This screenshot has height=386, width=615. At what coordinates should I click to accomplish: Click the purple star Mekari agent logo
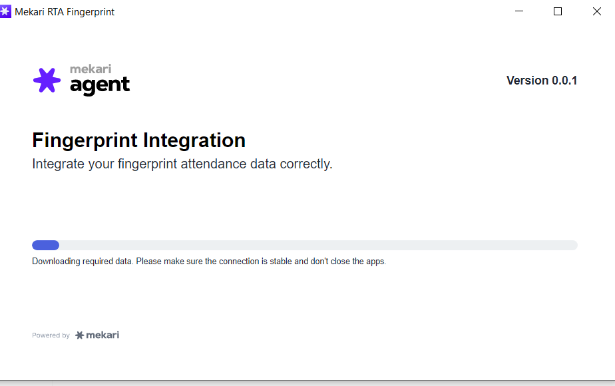click(47, 81)
